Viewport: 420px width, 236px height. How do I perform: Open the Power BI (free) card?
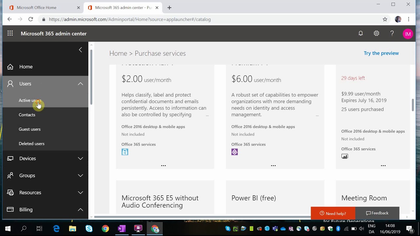pos(275,198)
